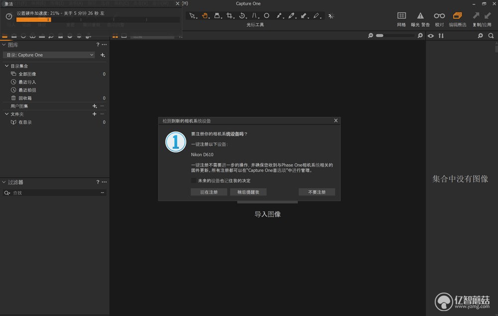Open the search field more options

[103, 193]
